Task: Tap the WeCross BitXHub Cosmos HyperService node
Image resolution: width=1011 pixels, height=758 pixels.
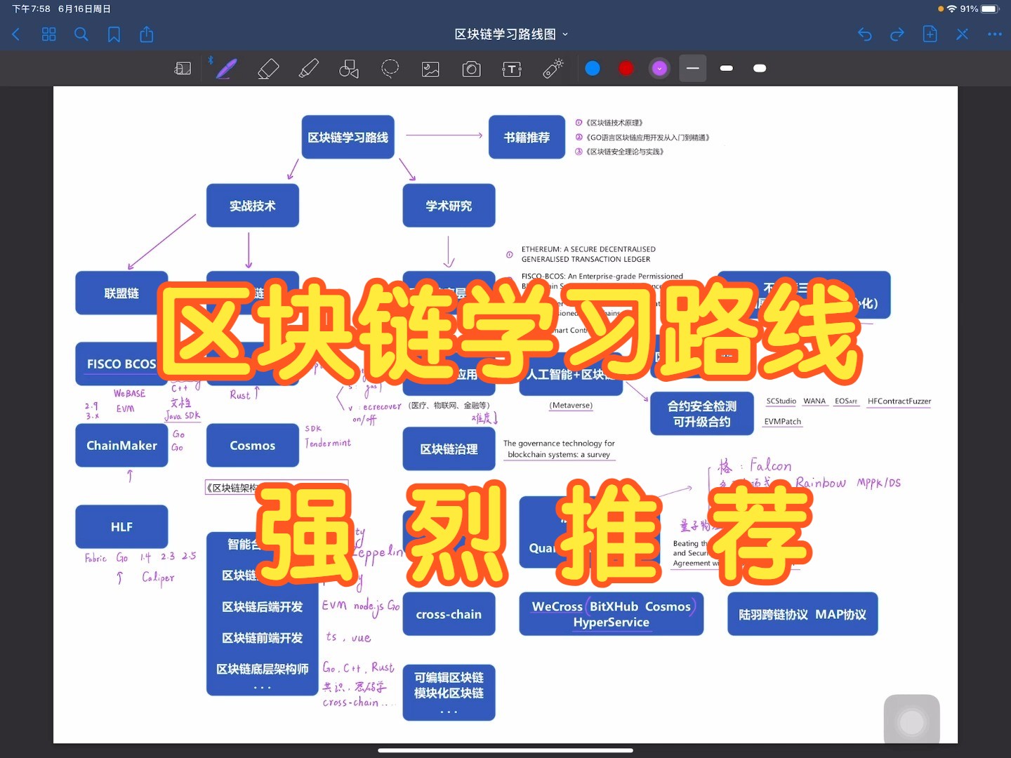Action: 611,614
